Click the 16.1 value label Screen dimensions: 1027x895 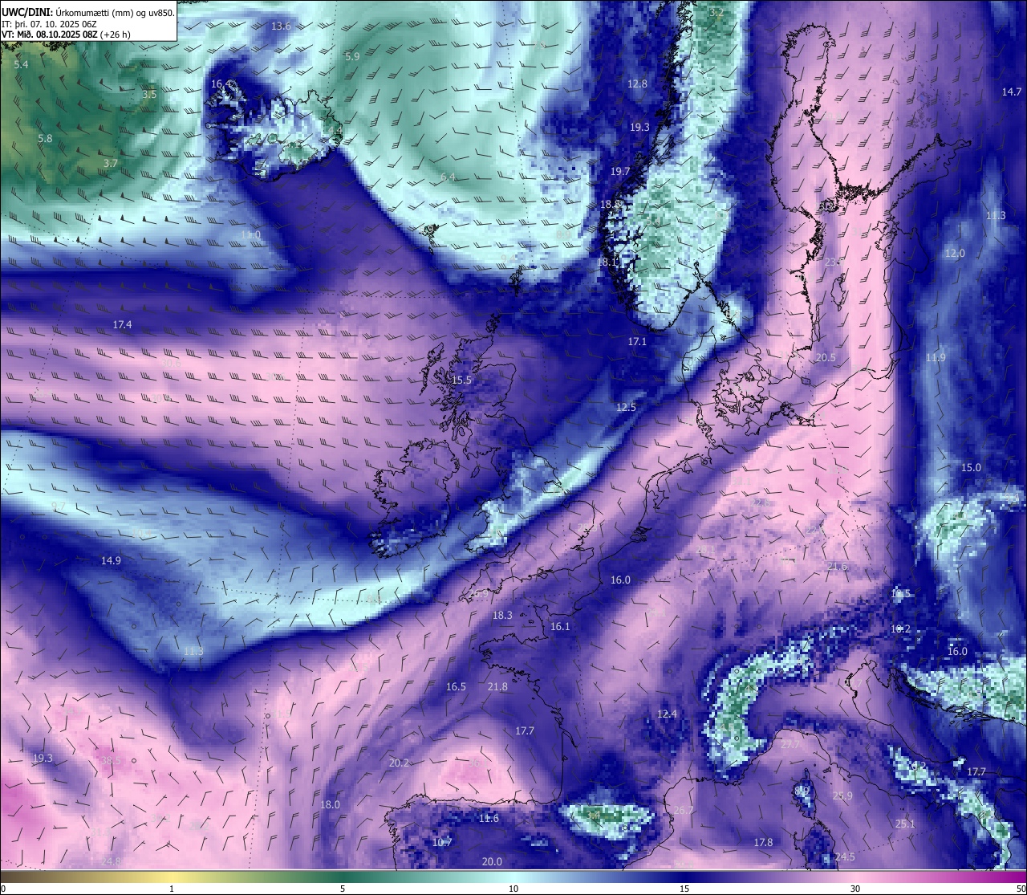click(560, 627)
